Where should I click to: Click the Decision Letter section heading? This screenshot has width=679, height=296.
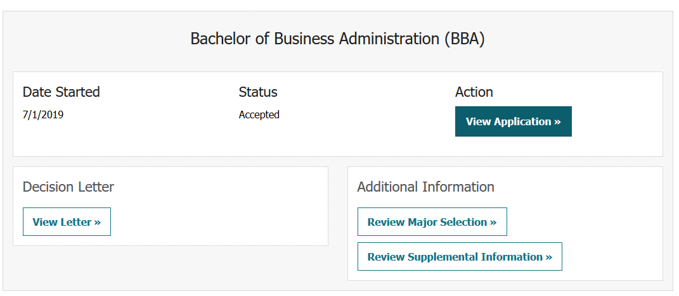[68, 187]
